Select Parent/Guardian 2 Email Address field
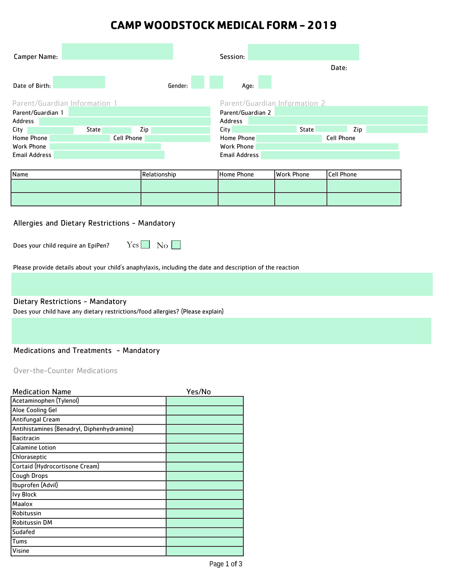 coord(330,155)
